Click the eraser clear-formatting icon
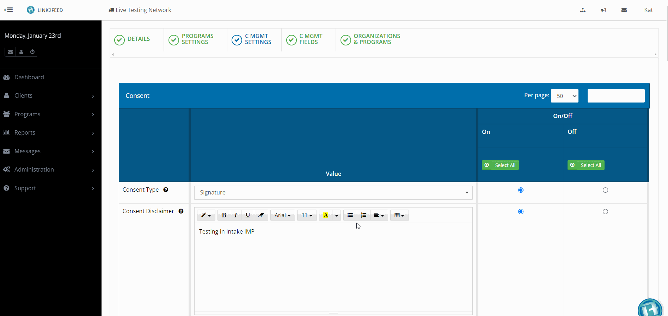Screen dimensions: 668x316 click(261, 215)
